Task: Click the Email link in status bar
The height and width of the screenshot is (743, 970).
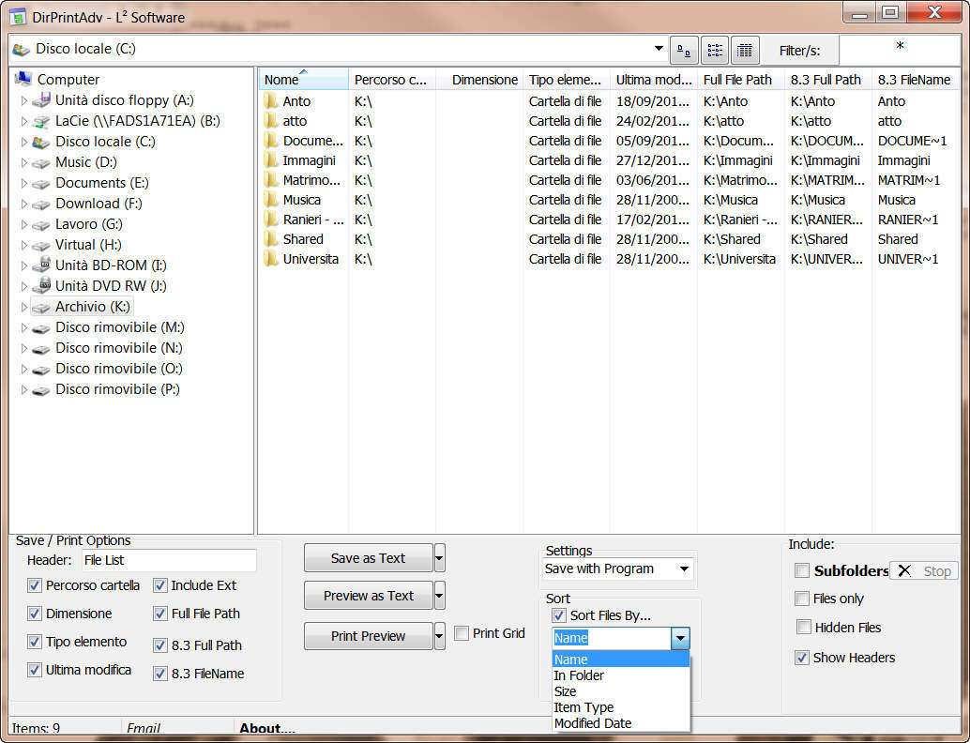Action: pyautogui.click(x=144, y=728)
